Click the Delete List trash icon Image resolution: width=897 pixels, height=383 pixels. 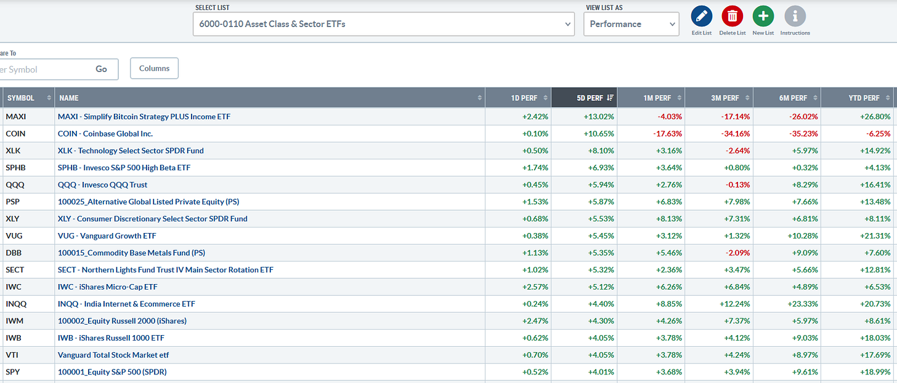[732, 17]
